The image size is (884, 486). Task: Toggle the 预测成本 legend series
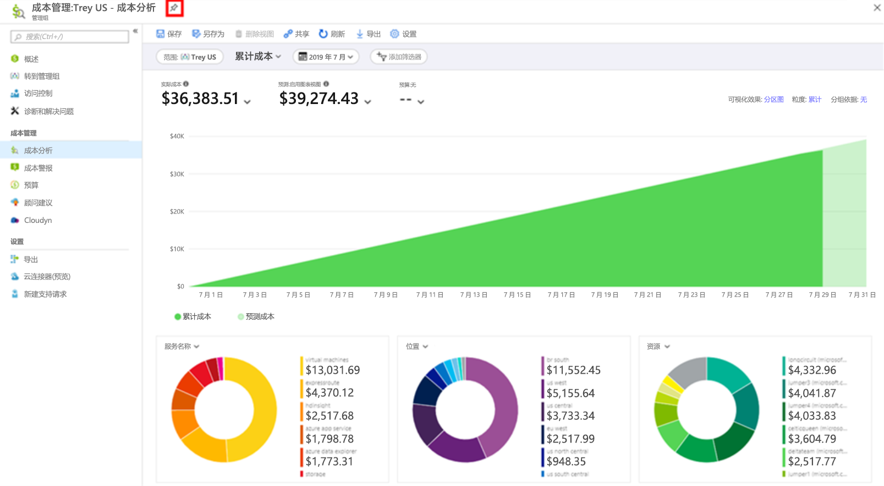(256, 316)
